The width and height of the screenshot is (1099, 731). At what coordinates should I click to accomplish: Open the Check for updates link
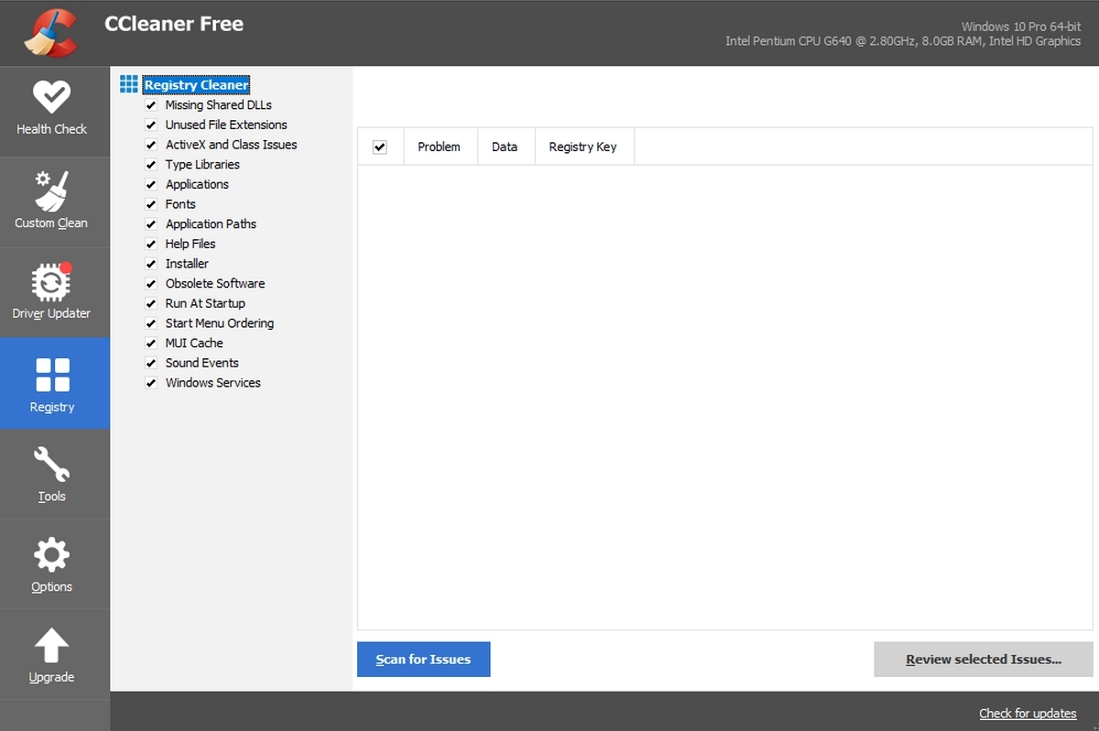click(x=1028, y=713)
